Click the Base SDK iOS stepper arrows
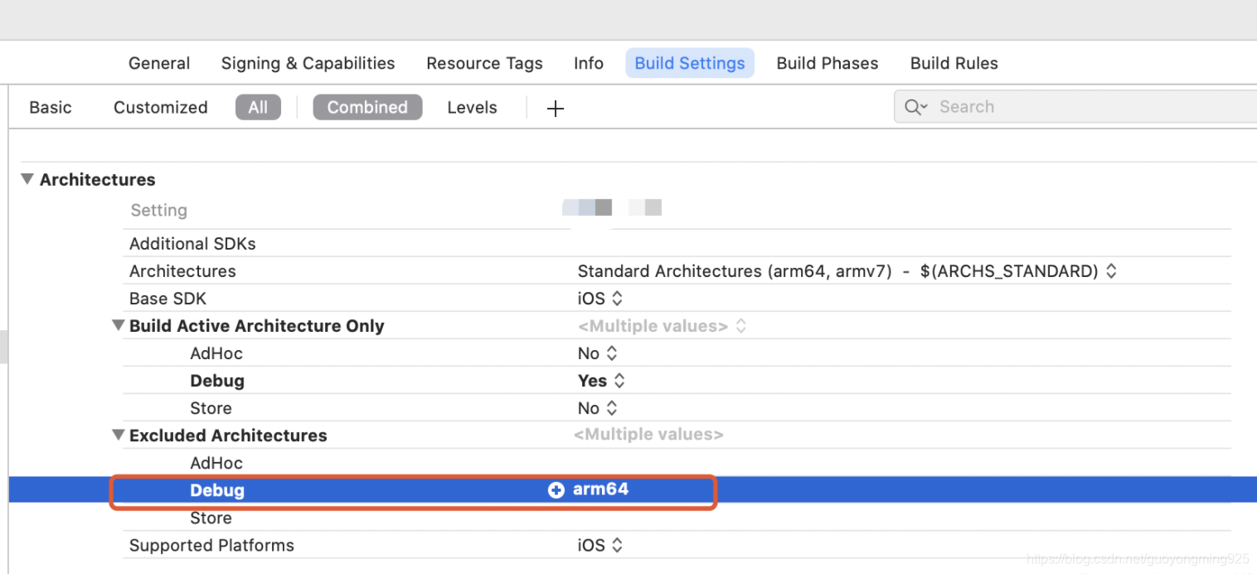Viewport: 1257px width, 574px height. coord(618,298)
